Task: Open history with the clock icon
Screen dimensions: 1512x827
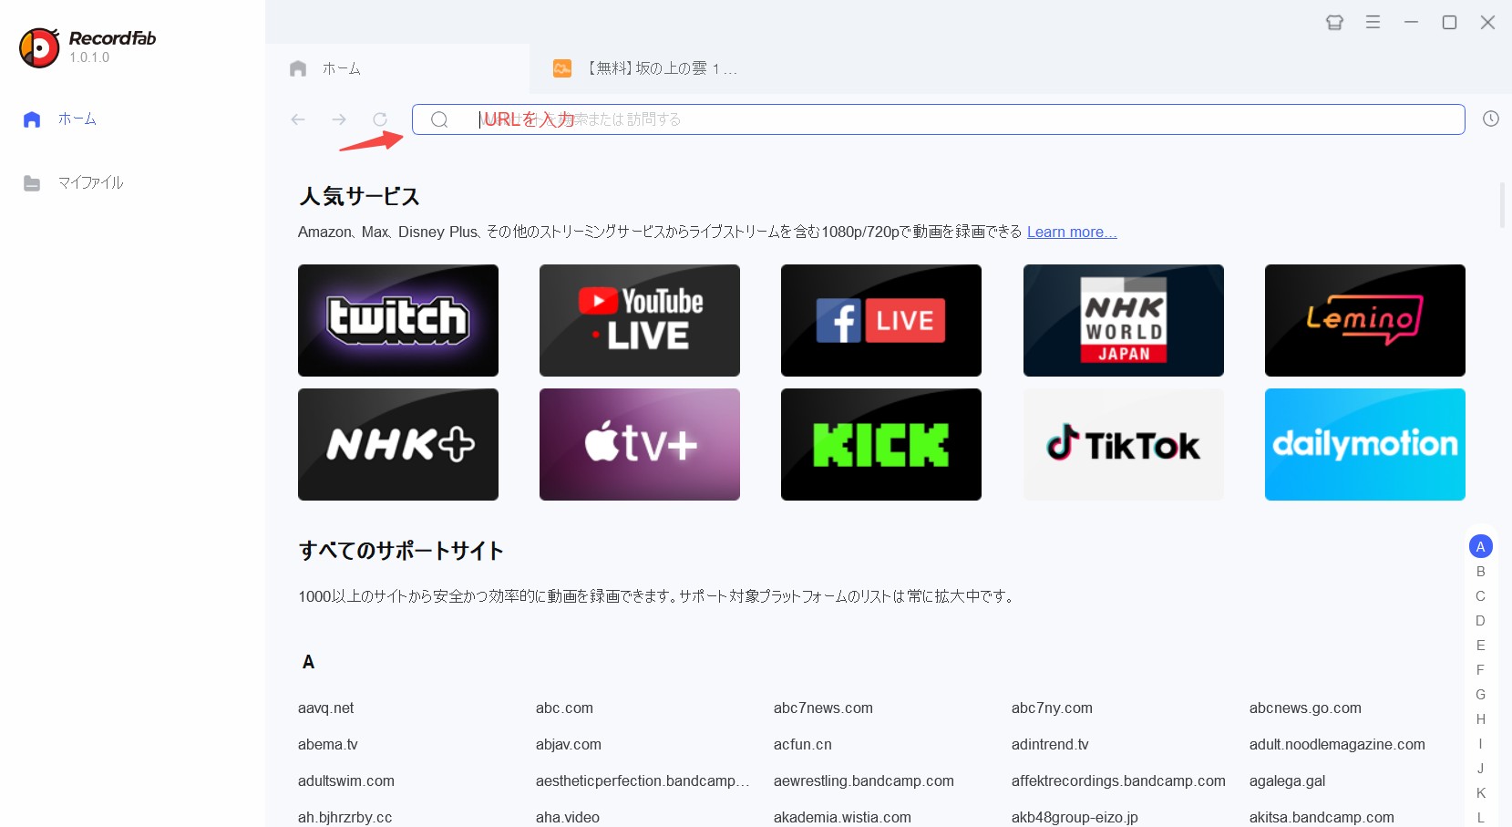Action: [1490, 119]
